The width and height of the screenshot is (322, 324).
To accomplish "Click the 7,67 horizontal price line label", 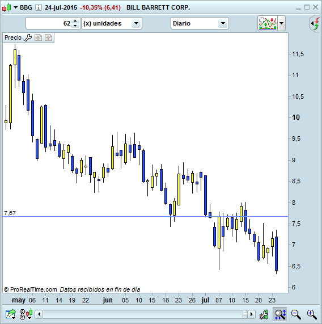I will point(10,213).
